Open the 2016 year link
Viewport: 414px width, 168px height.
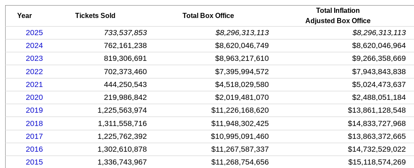tap(34, 149)
